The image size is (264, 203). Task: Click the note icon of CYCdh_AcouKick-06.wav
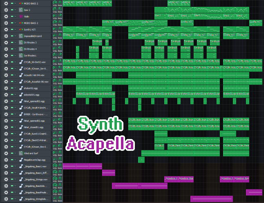21,82
